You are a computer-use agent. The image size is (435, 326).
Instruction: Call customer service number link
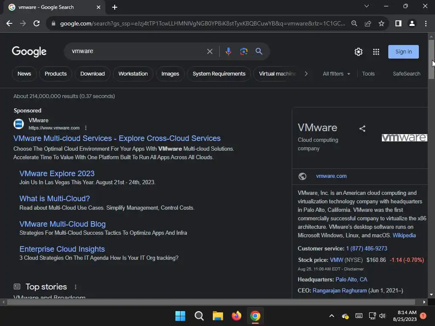pyautogui.click(x=367, y=249)
